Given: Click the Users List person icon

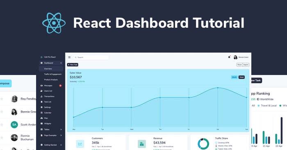Looking at the screenshot, I should (41, 91).
